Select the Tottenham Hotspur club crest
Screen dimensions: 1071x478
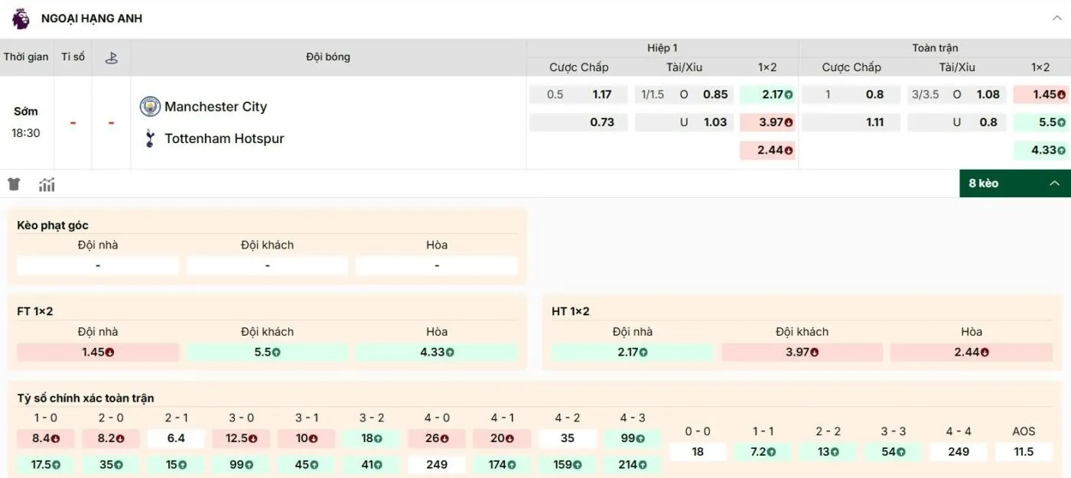[148, 138]
